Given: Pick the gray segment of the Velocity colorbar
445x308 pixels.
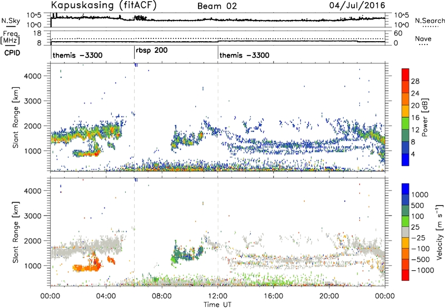Looking at the screenshot, I should pos(406,232).
